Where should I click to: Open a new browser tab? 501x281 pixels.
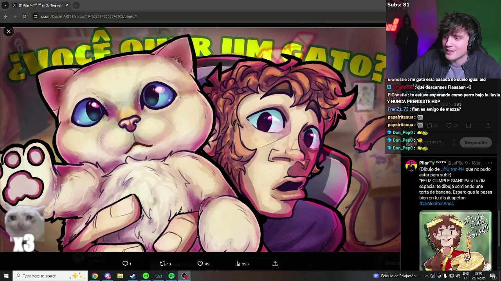click(x=76, y=5)
